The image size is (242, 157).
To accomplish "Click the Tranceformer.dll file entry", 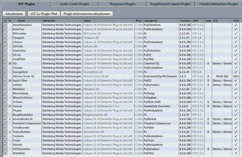I will 94,132.
